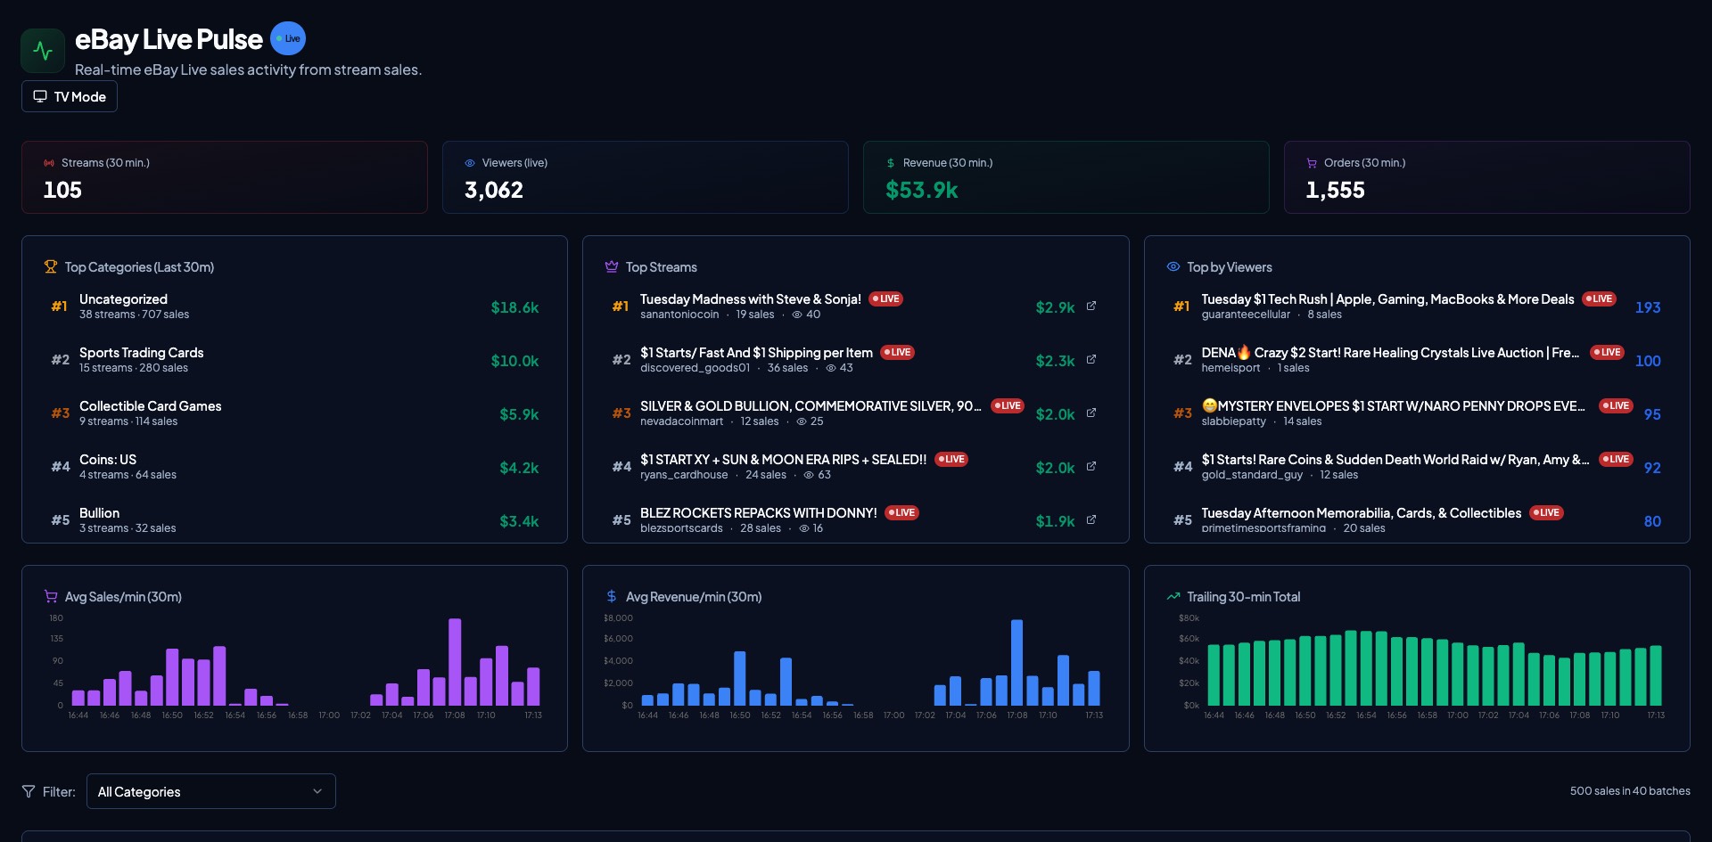Open the All Categories filter dropdown
This screenshot has width=1712, height=842.
pyautogui.click(x=211, y=791)
